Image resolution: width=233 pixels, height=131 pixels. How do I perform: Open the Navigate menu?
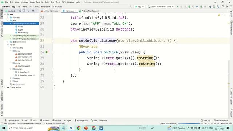click(24, 2)
